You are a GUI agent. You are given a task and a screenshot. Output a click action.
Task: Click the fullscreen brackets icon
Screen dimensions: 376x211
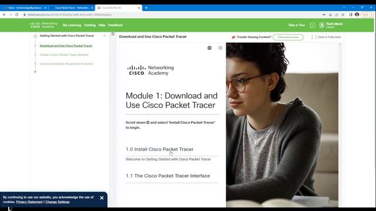point(314,37)
